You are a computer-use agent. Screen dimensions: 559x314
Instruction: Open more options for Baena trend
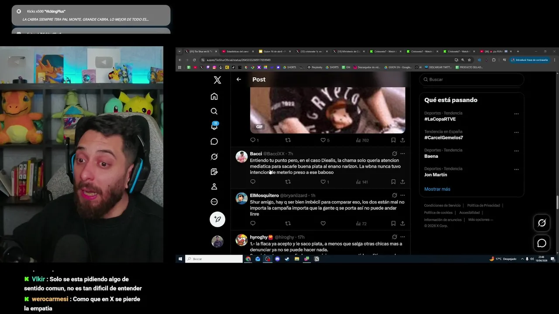coord(516,151)
